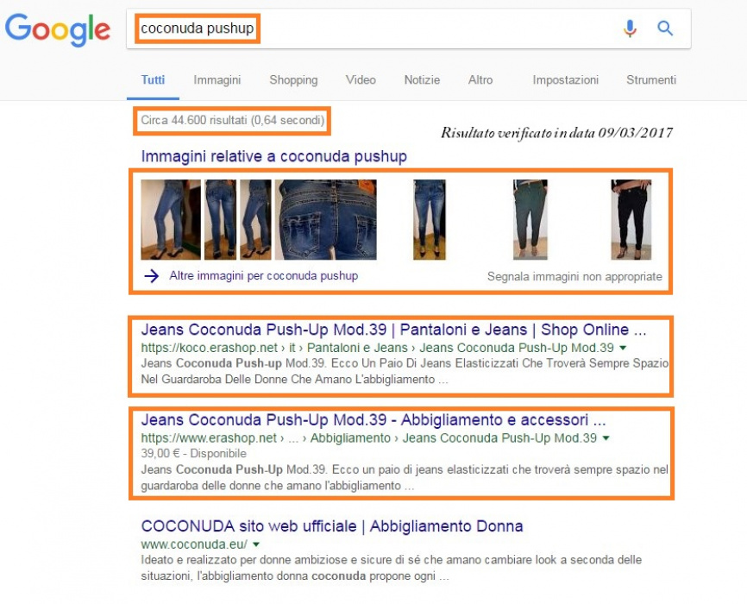Focus the search box containing coconuda pushup
The width and height of the screenshot is (747, 604).
[408, 28]
